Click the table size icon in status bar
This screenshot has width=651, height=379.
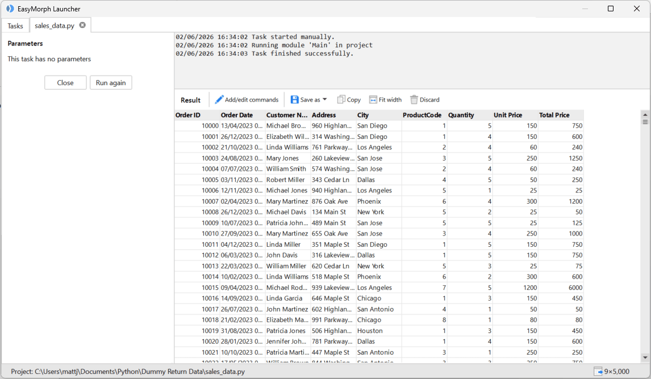598,371
